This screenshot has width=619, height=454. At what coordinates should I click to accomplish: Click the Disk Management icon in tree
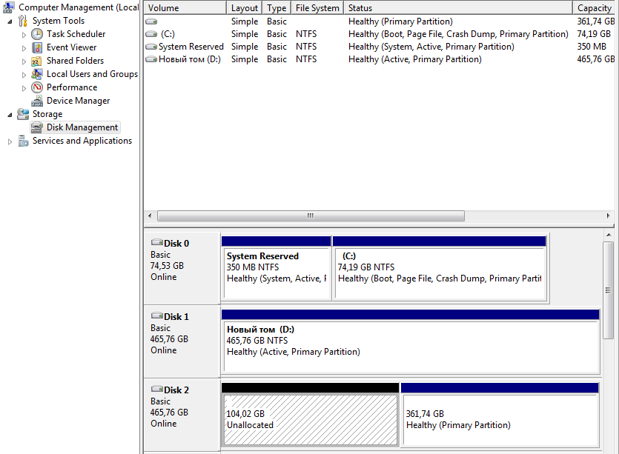[37, 127]
